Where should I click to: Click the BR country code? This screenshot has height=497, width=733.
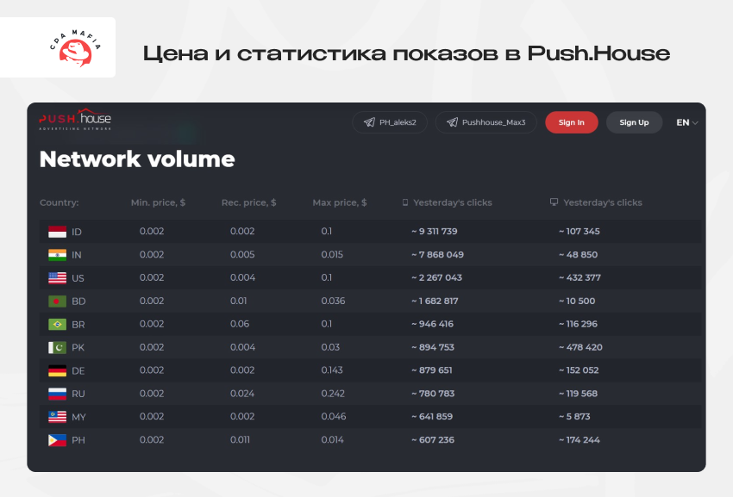coord(78,325)
